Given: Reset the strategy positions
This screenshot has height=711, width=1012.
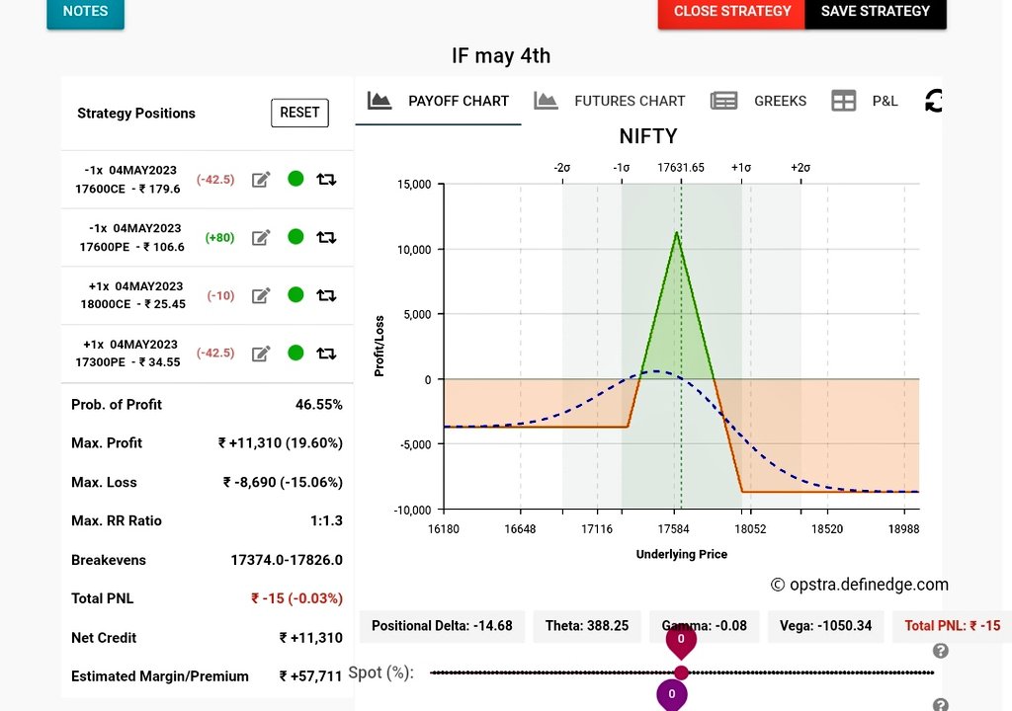Looking at the screenshot, I should pyautogui.click(x=299, y=113).
